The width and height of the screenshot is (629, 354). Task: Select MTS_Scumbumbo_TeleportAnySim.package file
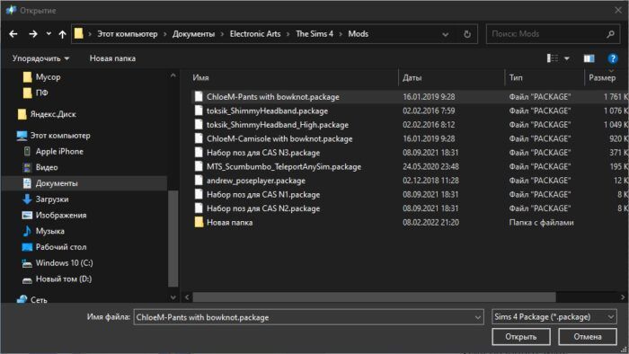point(284,167)
